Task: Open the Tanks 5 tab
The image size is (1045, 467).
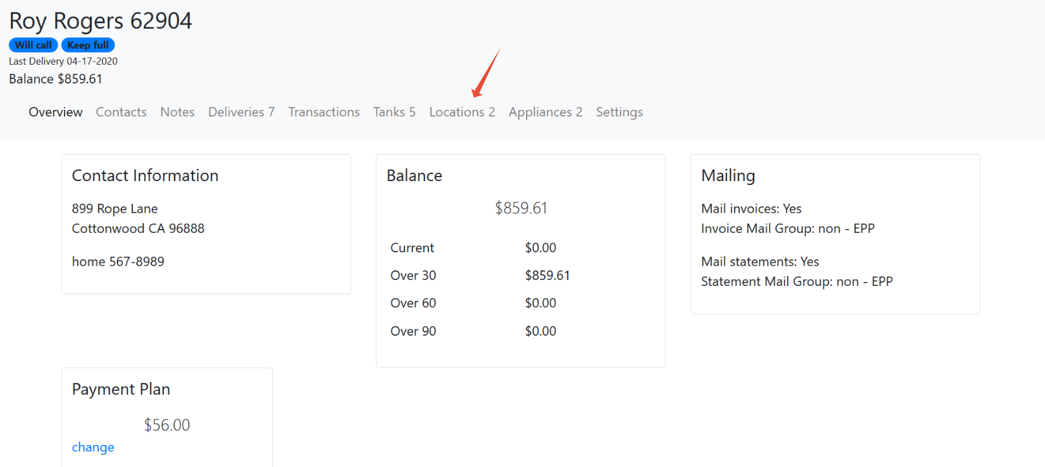Action: 394,112
